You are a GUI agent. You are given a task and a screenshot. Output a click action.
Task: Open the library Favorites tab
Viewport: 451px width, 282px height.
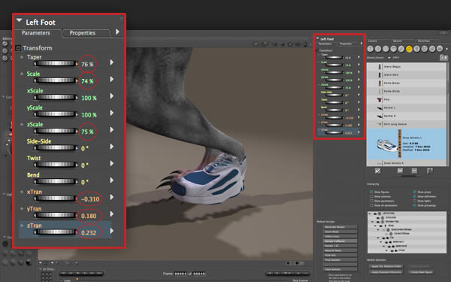[x=424, y=41]
